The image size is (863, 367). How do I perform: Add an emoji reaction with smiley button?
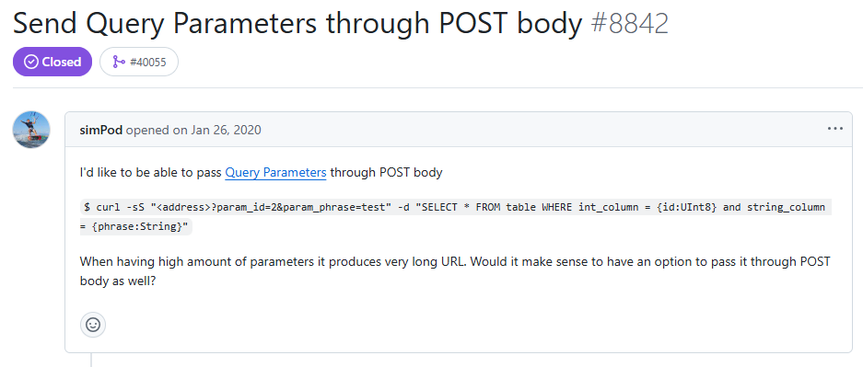click(x=93, y=325)
